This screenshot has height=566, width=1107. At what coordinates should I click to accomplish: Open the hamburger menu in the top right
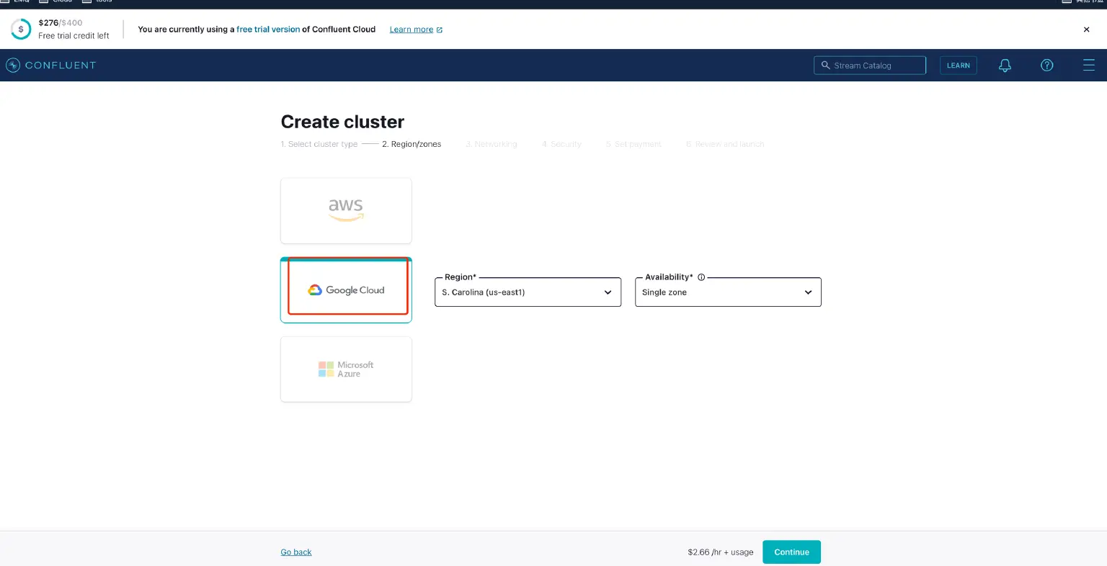coord(1089,65)
